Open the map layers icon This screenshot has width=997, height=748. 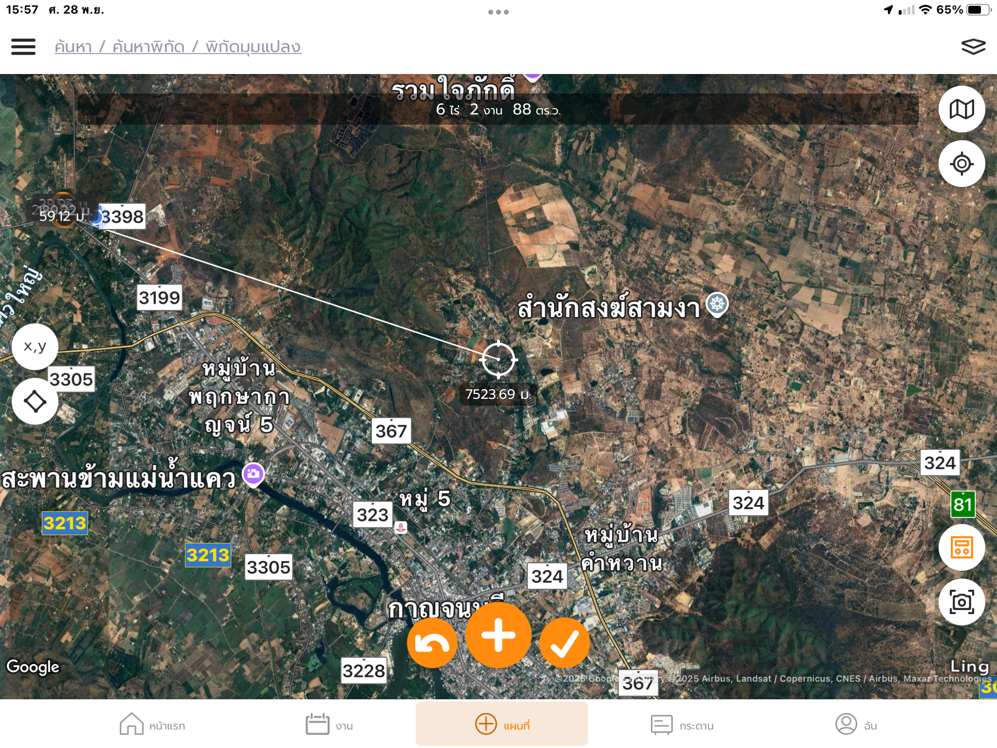pos(973,47)
